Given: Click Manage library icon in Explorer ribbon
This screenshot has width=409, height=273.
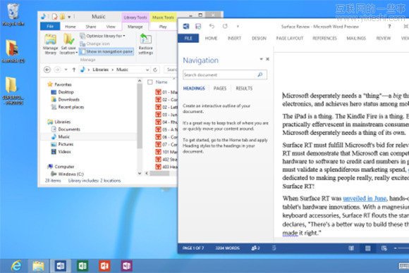Looking at the screenshot, I should point(50,44).
